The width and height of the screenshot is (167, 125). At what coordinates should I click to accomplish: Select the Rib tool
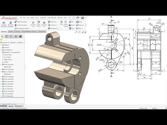[x=71, y=22]
